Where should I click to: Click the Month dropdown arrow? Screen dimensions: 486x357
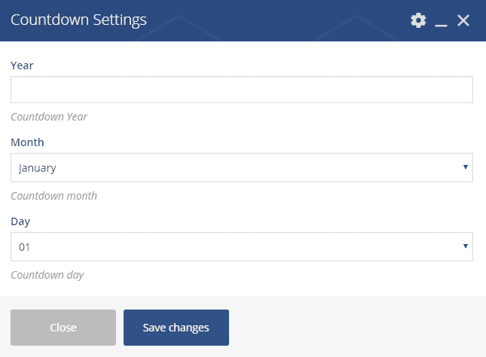(x=465, y=167)
